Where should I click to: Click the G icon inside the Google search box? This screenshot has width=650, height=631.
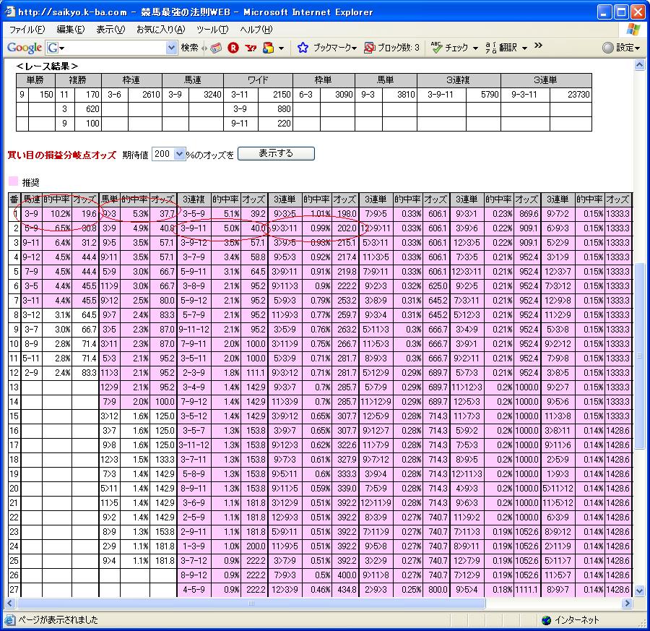tap(52, 48)
